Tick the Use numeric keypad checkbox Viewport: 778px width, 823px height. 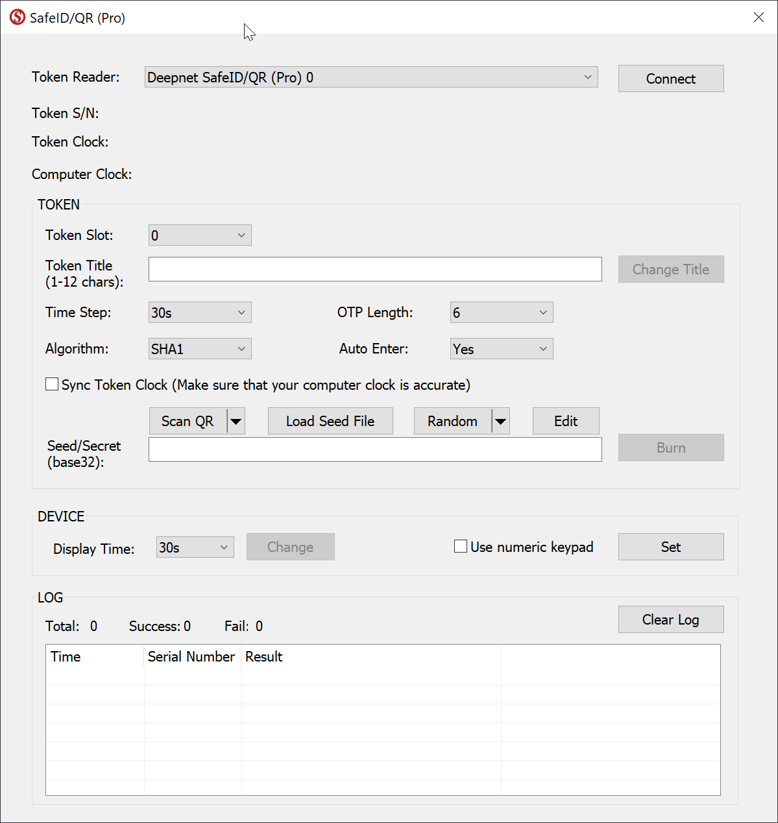pos(461,547)
